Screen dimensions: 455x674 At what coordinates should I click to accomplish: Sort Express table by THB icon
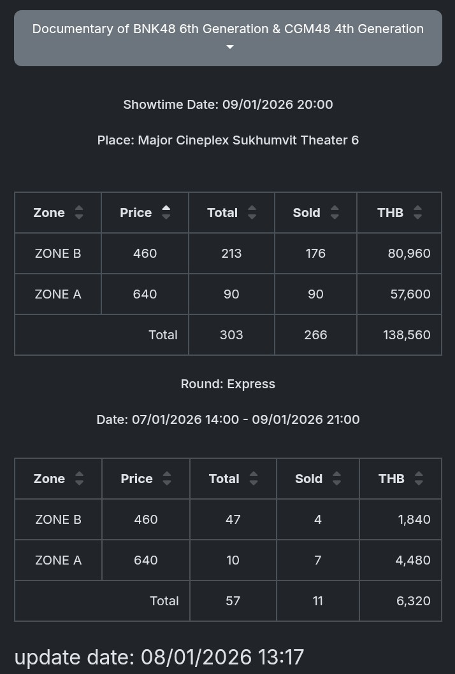pos(419,479)
